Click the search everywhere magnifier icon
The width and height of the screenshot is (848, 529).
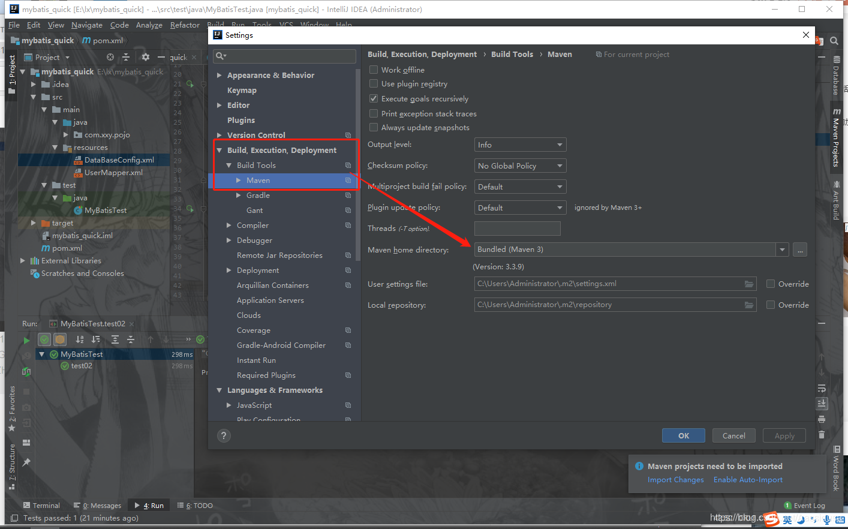[x=834, y=41]
